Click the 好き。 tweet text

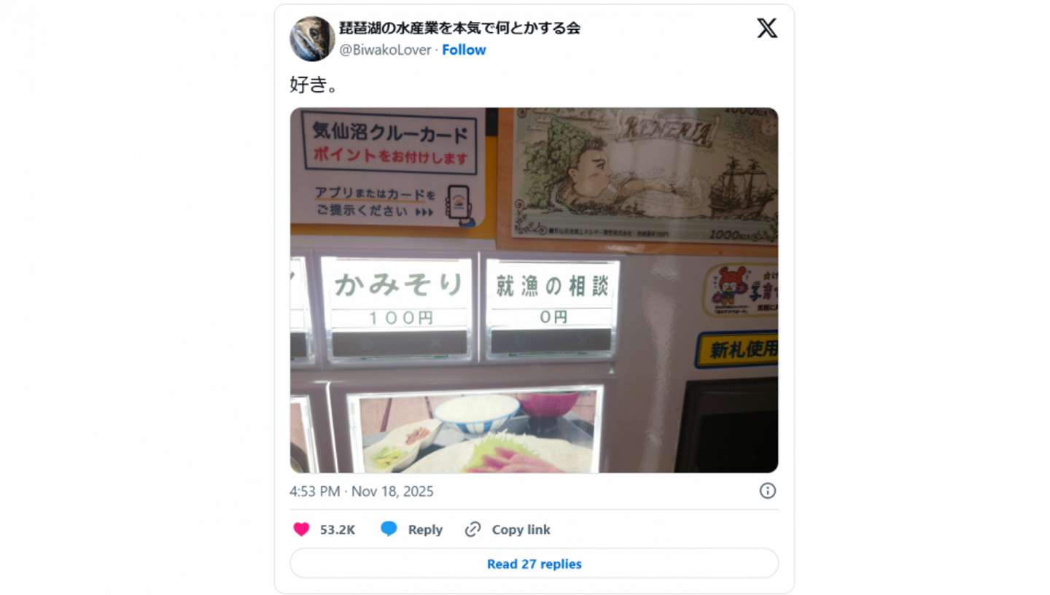(314, 85)
